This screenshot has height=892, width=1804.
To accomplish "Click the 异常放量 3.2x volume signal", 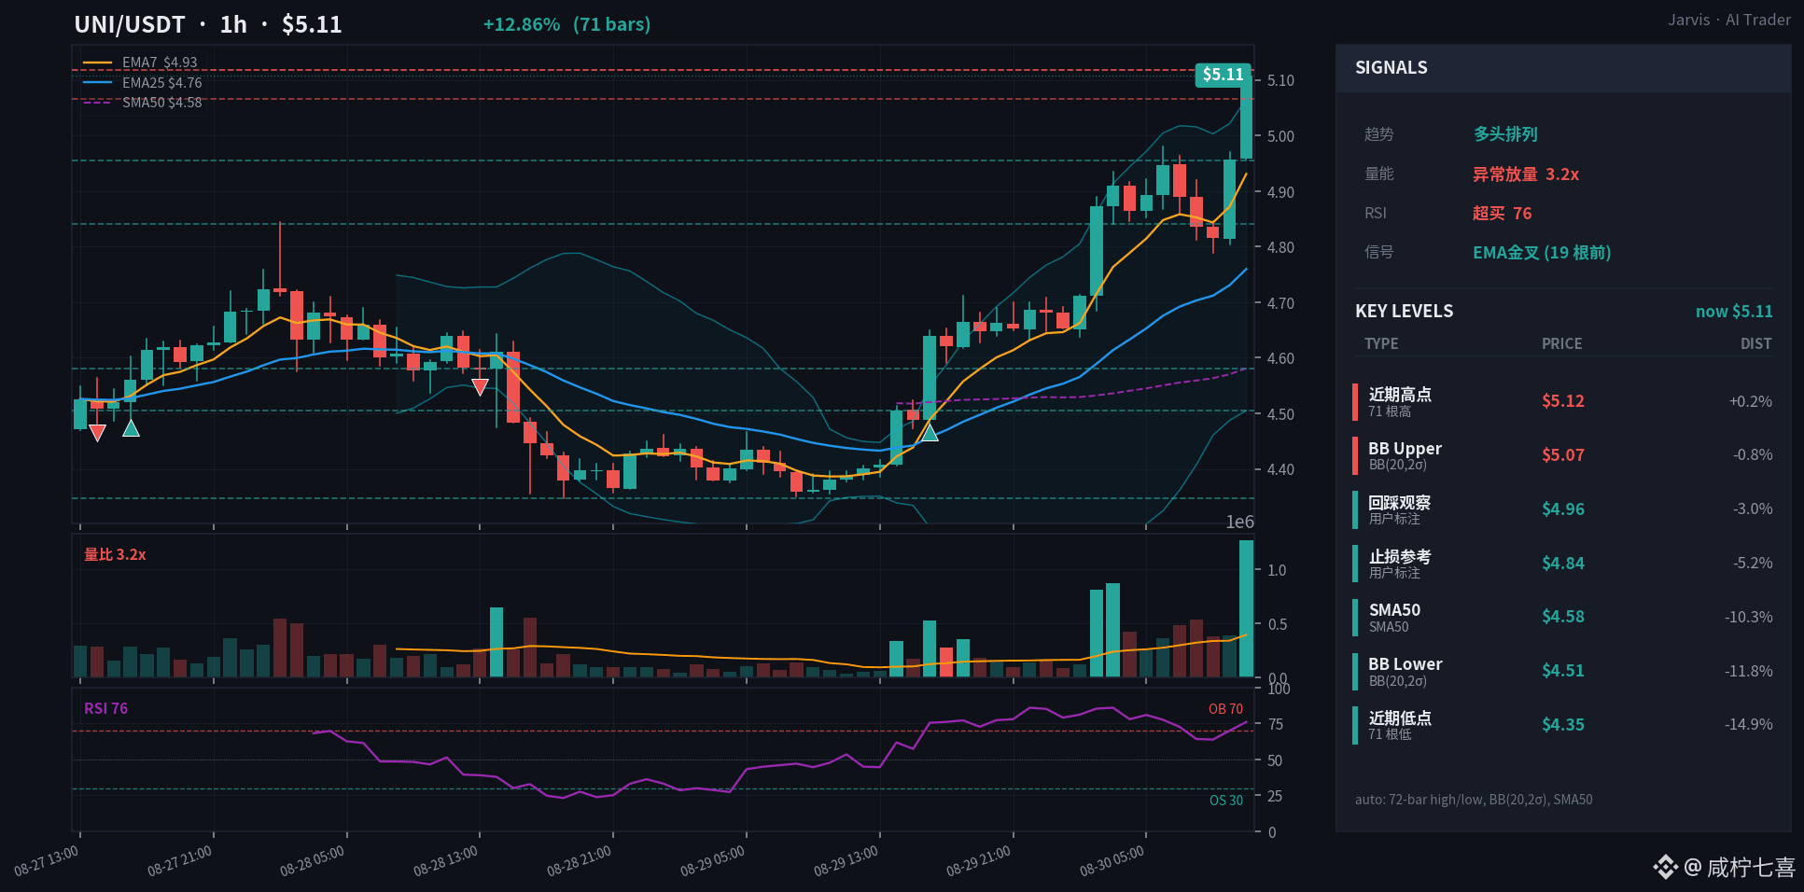I will pyautogui.click(x=1526, y=174).
